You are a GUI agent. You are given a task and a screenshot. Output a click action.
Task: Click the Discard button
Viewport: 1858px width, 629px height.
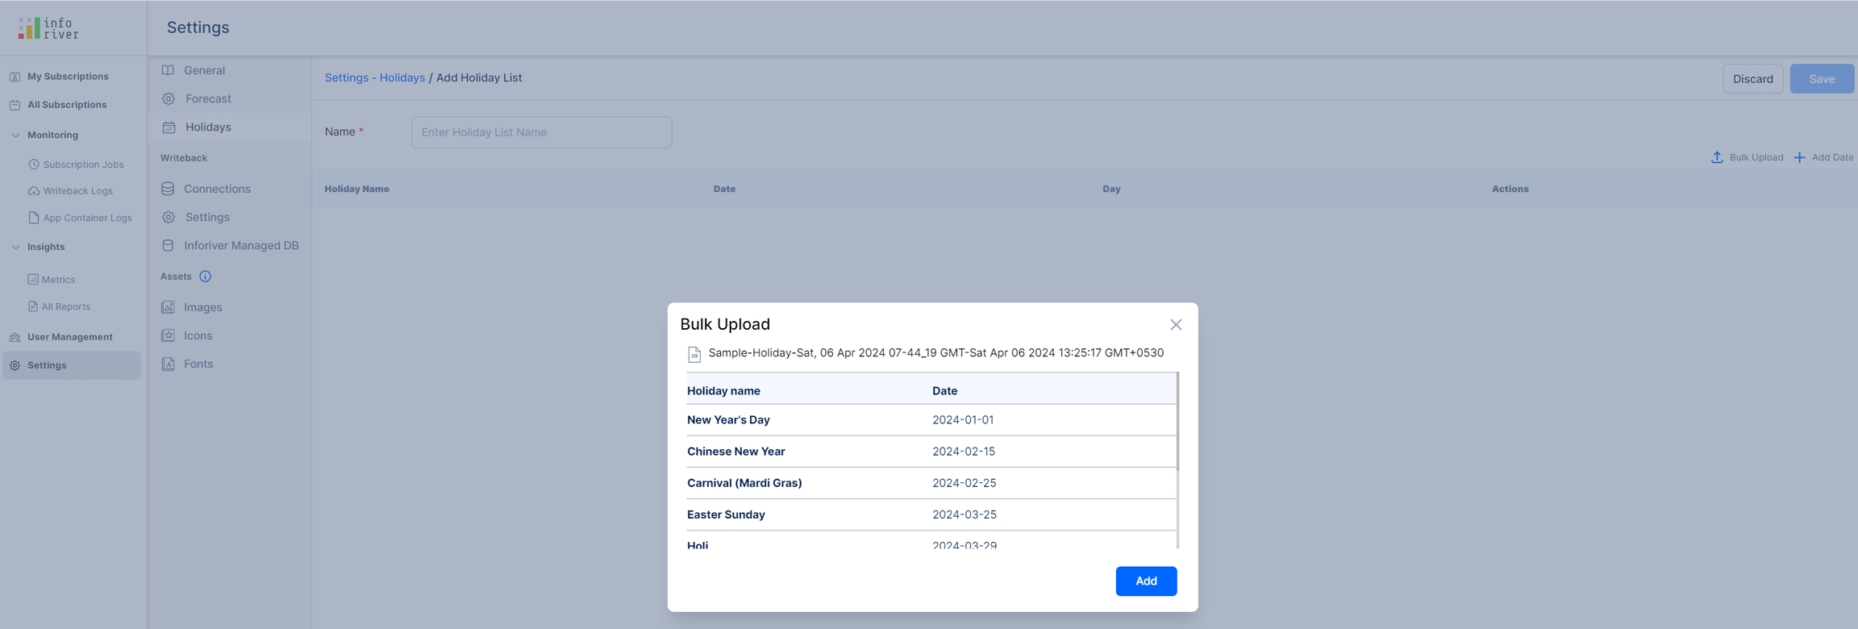tap(1752, 79)
